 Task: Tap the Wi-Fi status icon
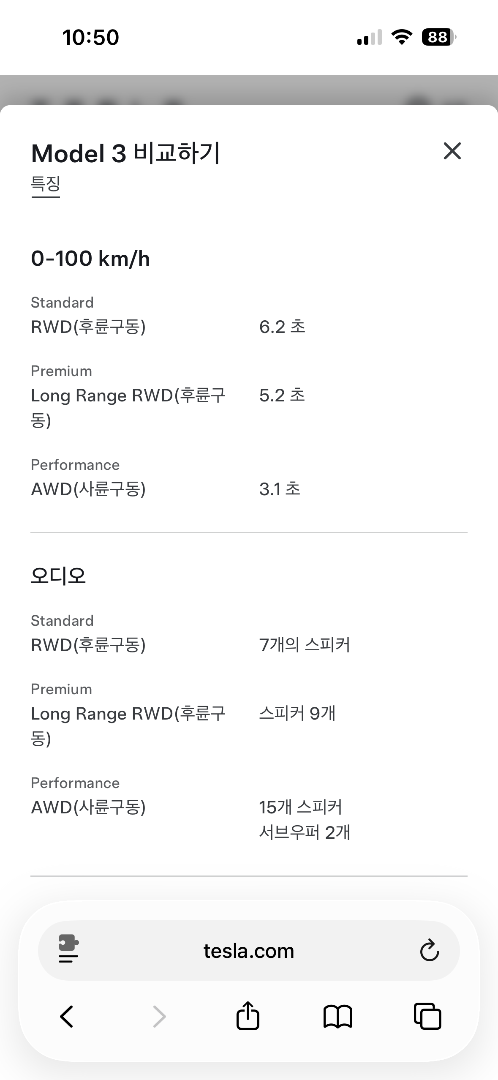[402, 37]
